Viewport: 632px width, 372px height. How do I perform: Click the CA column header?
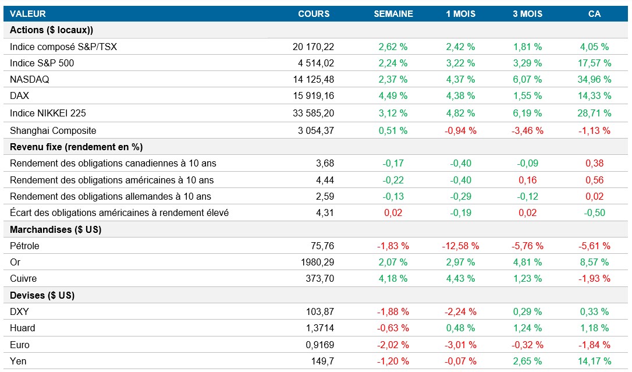click(594, 14)
